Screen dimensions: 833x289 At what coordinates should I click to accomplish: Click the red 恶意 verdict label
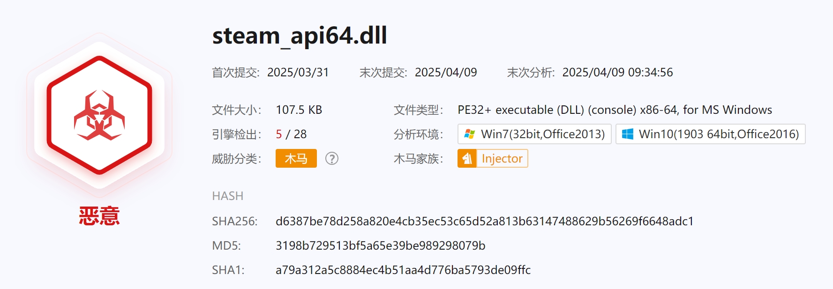(x=99, y=216)
